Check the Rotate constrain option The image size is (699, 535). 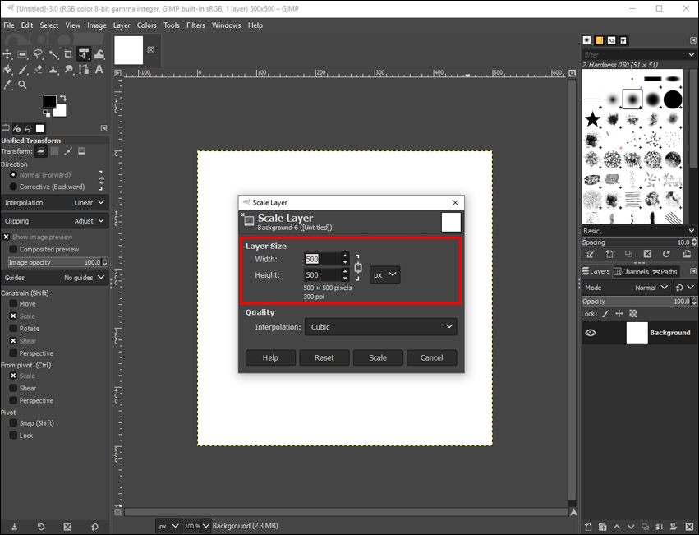coord(13,329)
